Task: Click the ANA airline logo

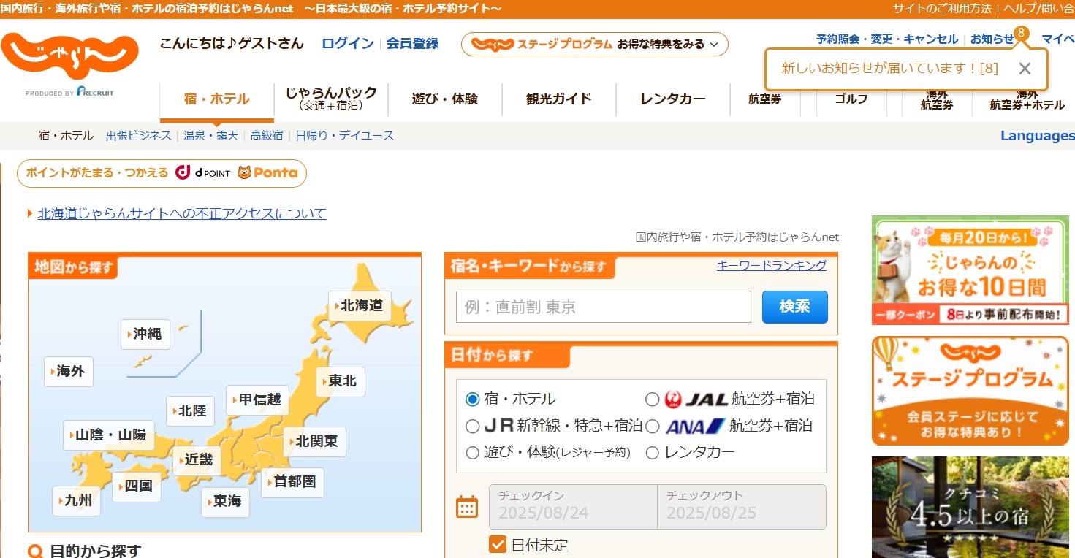Action: click(695, 426)
